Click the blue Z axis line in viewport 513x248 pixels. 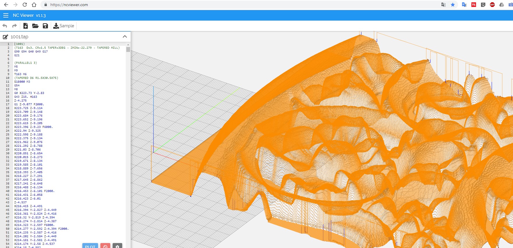[x=153, y=119]
